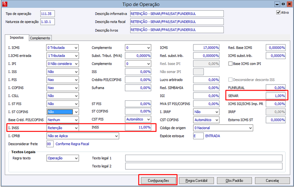Click the Subst. Tribut. (MVA) field
Screen dimensions: 294x187
tap(138, 55)
